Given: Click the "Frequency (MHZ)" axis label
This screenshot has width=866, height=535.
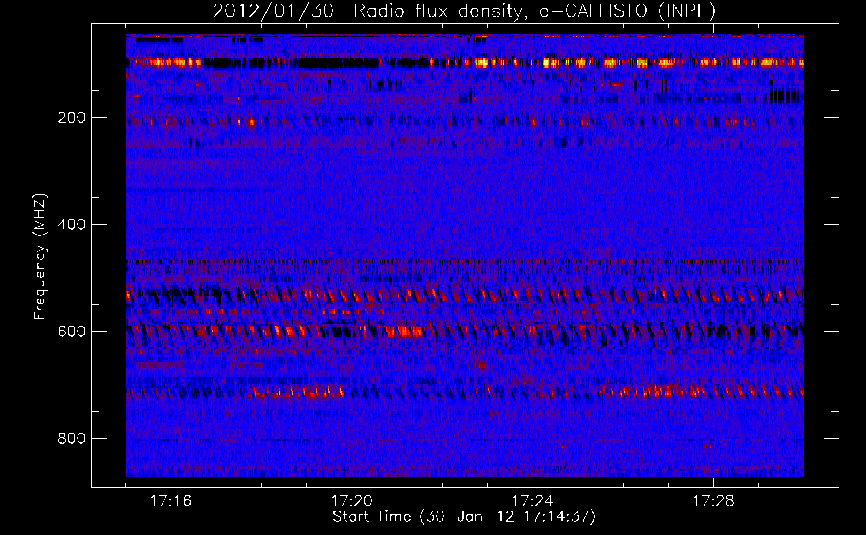Looking at the screenshot, I should point(40,257).
